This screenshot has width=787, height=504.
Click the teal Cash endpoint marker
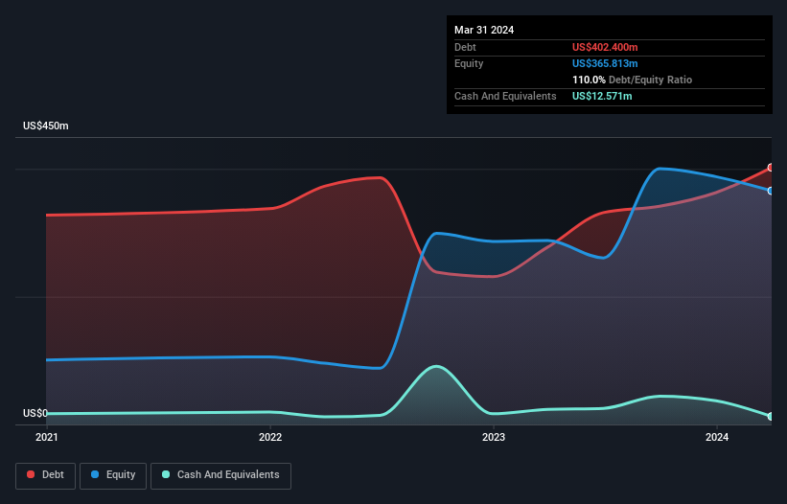pyautogui.click(x=771, y=416)
